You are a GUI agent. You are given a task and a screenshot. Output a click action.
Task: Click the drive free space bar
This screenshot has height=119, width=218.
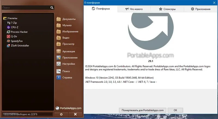[x=28, y=114]
